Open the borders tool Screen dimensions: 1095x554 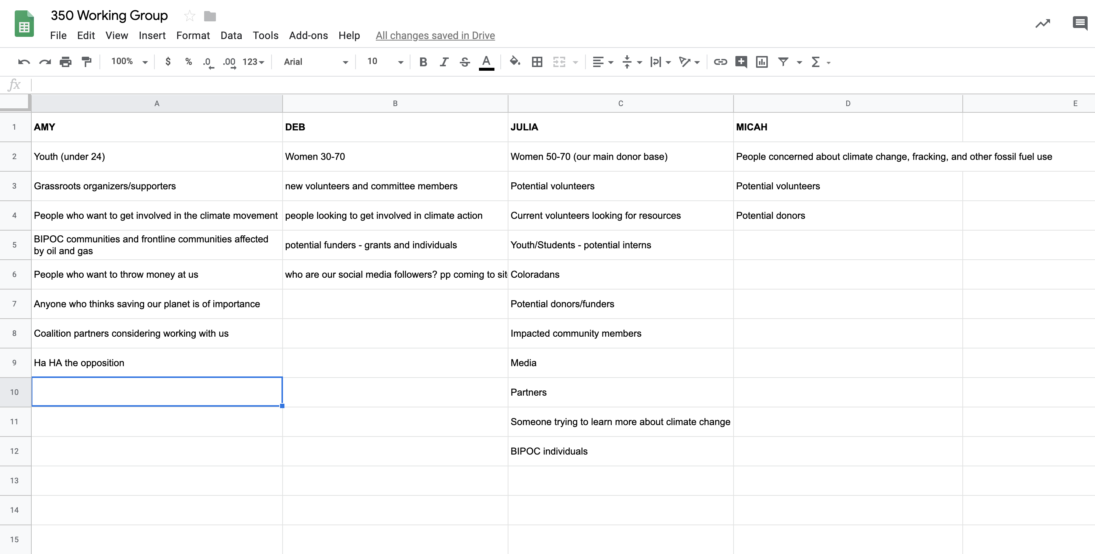pyautogui.click(x=537, y=62)
